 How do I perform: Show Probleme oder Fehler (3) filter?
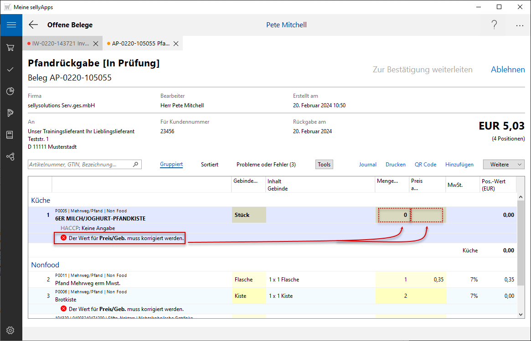(x=266, y=165)
